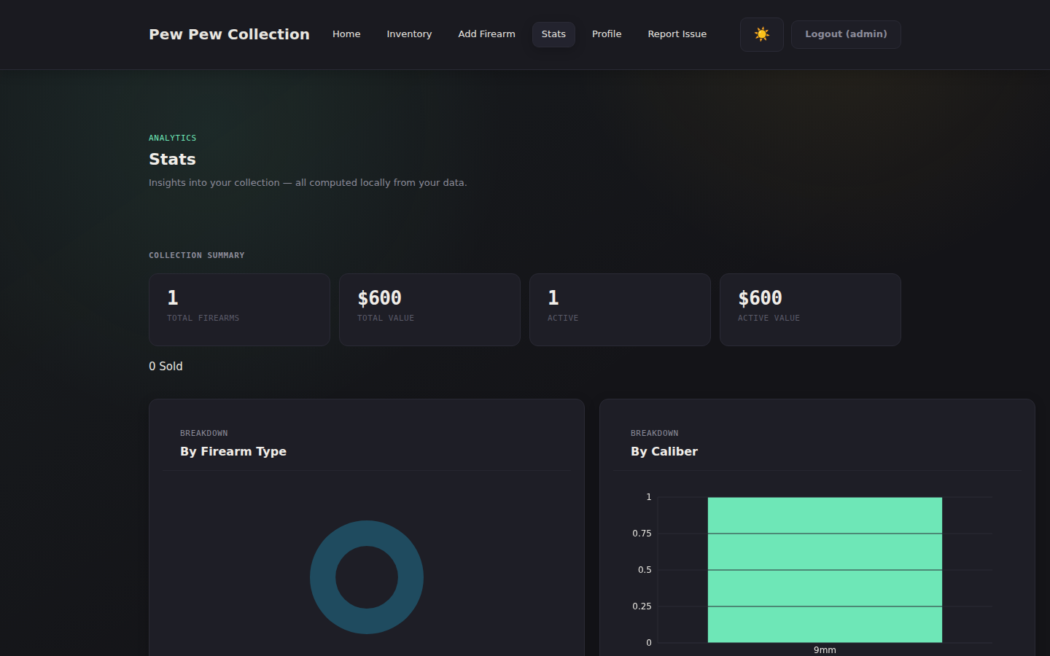Click the 'By Firearm Type' heading
Viewport: 1050px width, 656px height.
coord(233,451)
